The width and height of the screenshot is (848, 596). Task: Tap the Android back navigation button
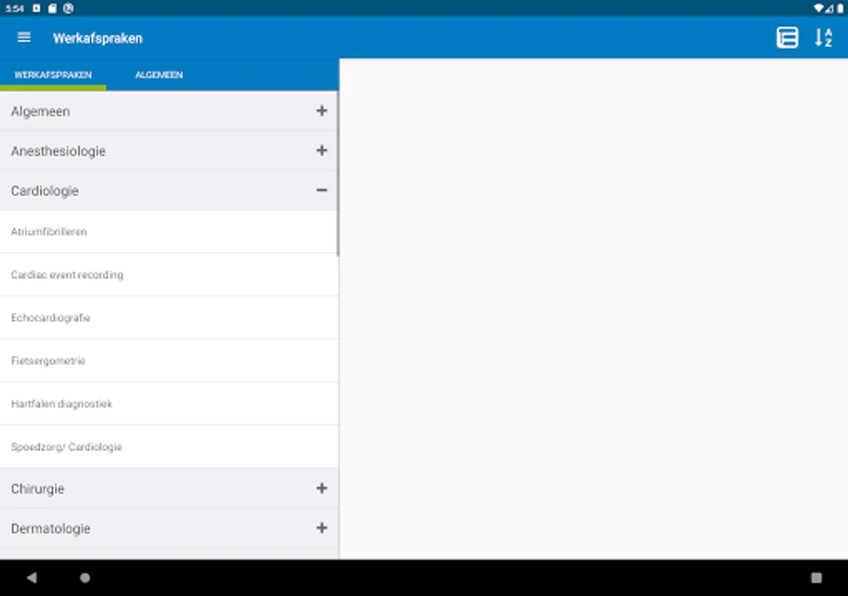tap(31, 577)
